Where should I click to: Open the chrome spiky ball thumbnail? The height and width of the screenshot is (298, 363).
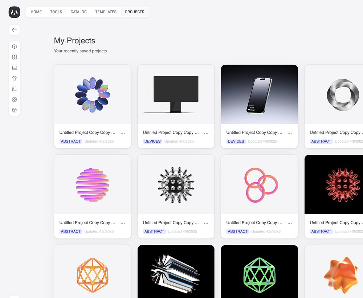pyautogui.click(x=176, y=184)
